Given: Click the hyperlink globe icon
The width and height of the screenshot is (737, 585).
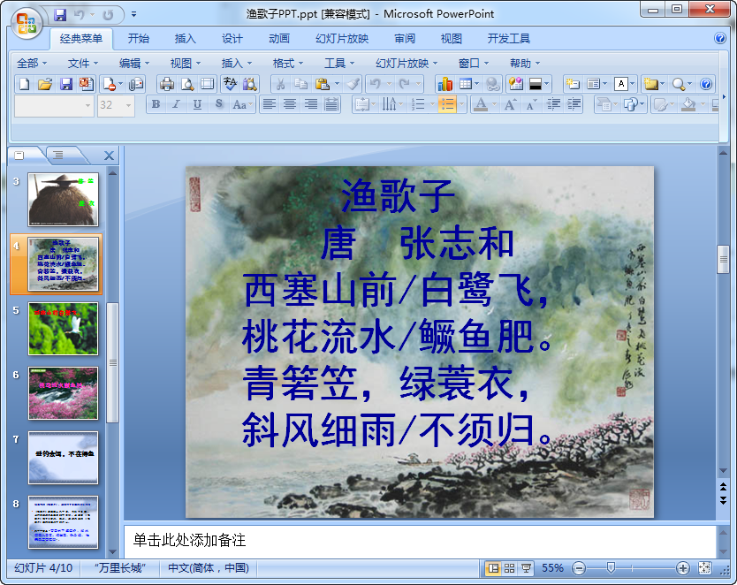Looking at the screenshot, I should click(492, 84).
